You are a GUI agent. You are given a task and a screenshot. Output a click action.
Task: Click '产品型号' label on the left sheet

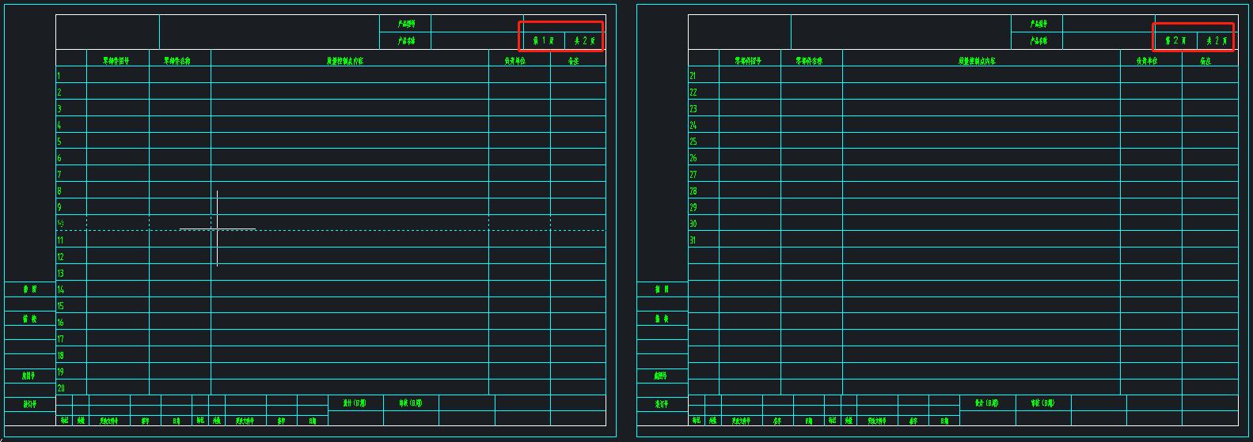click(406, 25)
